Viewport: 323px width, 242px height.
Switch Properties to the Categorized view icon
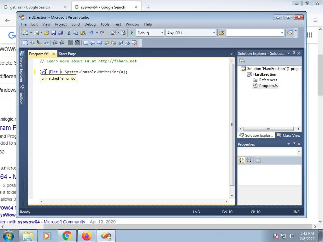[242, 160]
